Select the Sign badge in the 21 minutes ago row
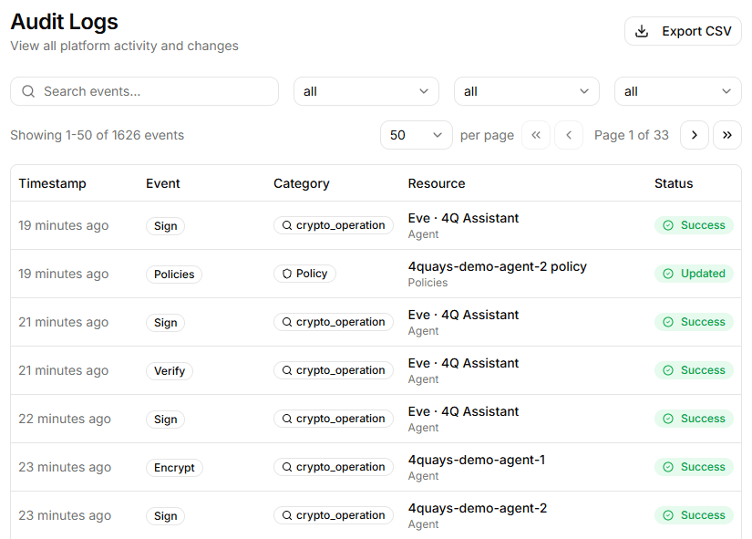Screen dimensions: 752x539 [166, 323]
